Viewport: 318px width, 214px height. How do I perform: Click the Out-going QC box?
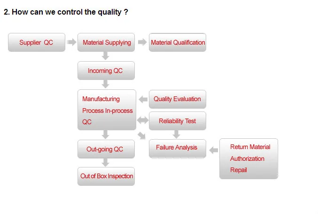point(105,149)
